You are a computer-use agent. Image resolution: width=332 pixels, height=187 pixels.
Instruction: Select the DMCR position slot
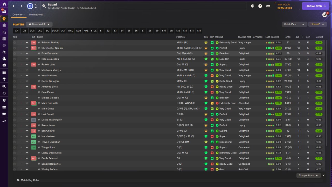55,31
